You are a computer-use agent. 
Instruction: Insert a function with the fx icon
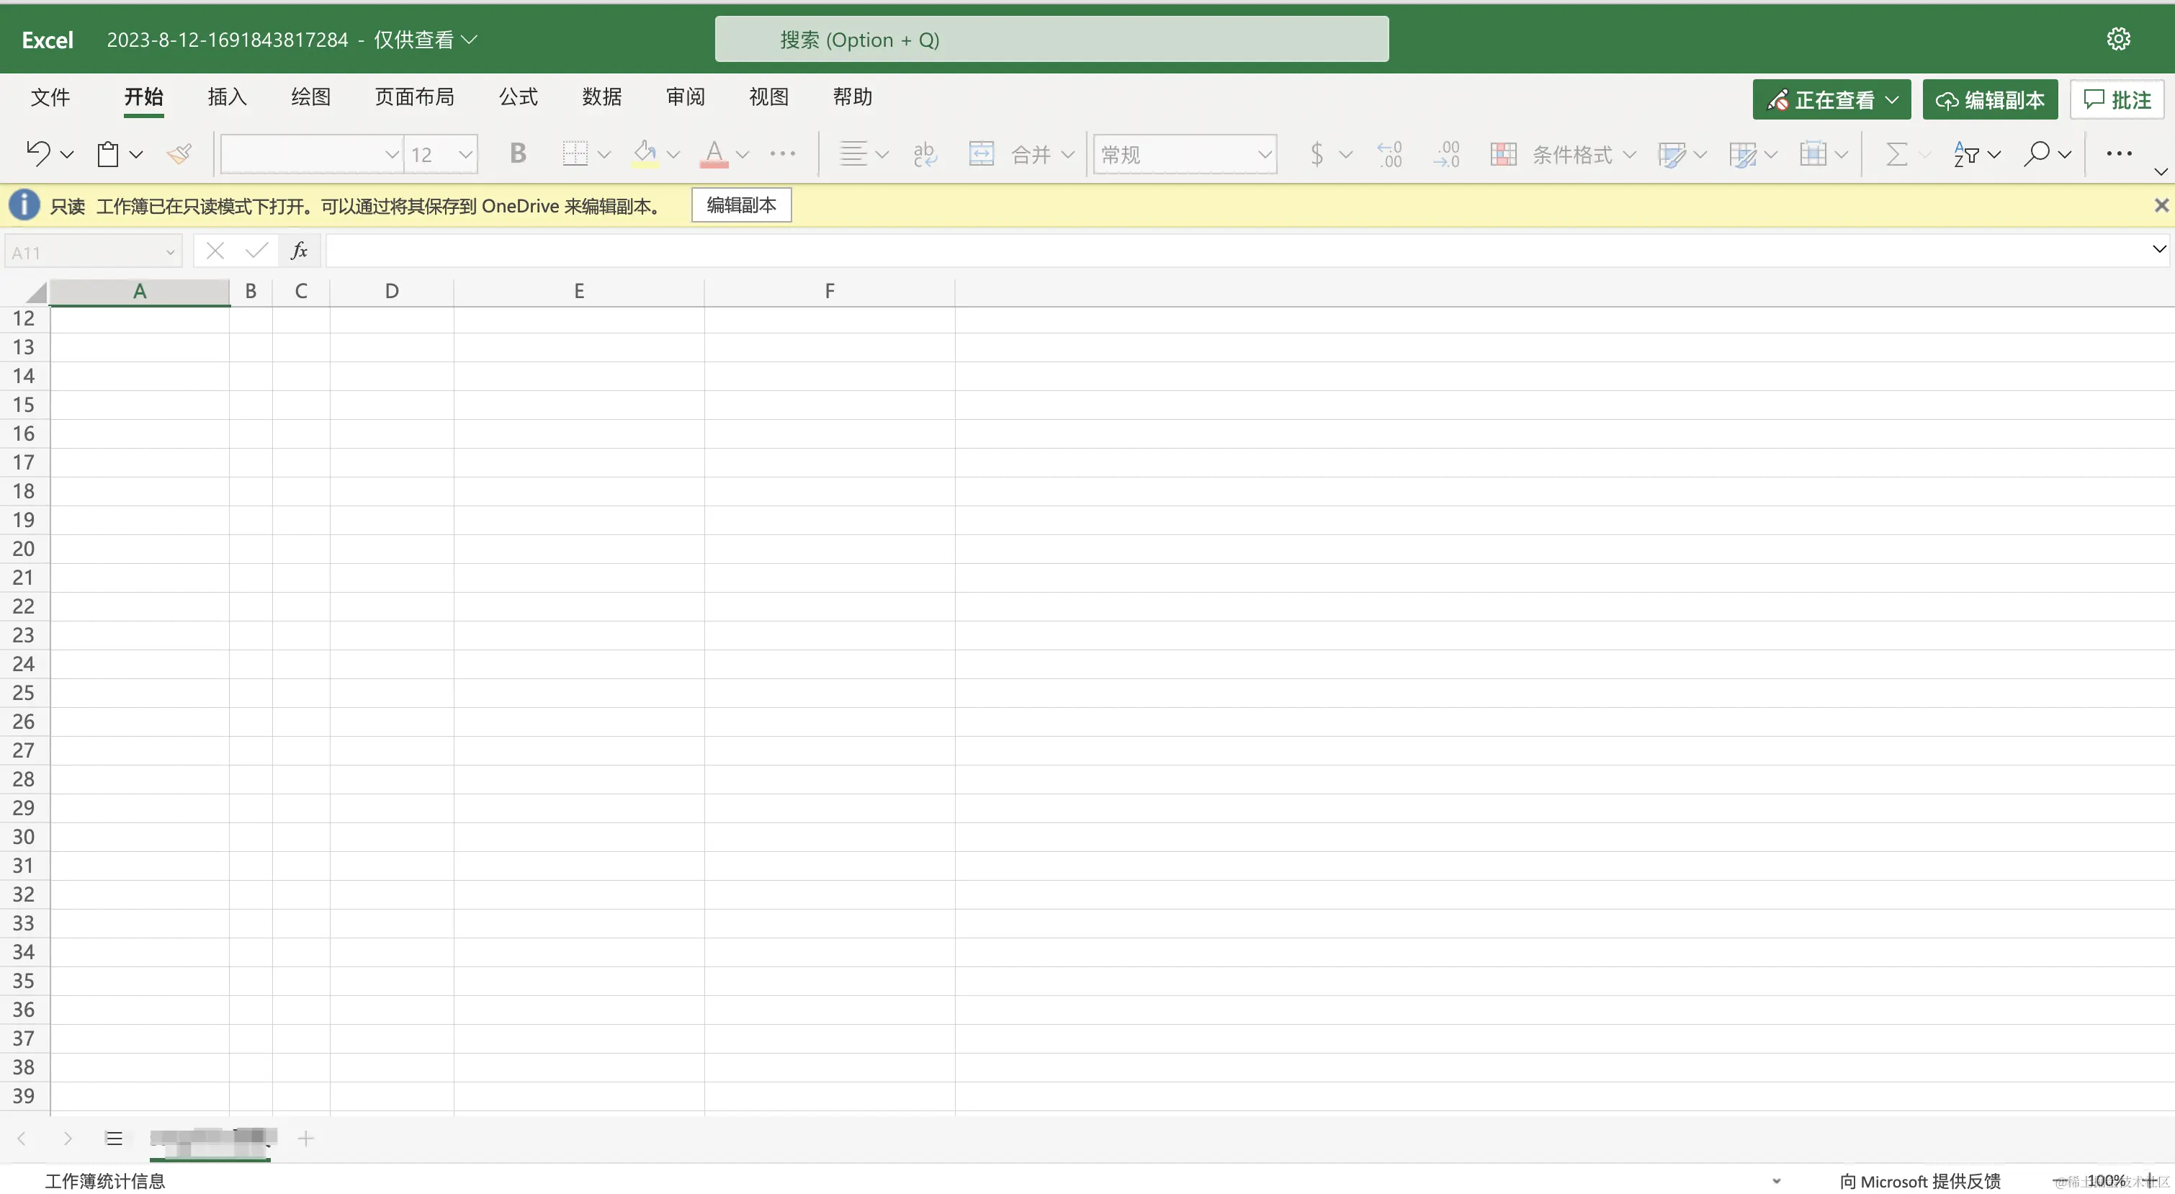coord(299,250)
